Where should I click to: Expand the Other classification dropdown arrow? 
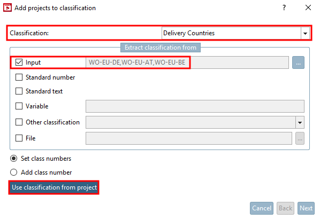tap(300, 122)
